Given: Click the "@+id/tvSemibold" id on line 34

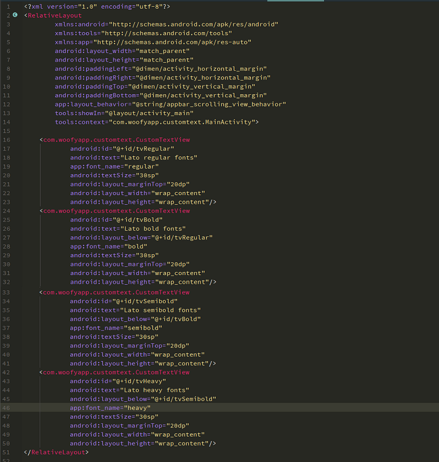Looking at the screenshot, I should [x=145, y=301].
